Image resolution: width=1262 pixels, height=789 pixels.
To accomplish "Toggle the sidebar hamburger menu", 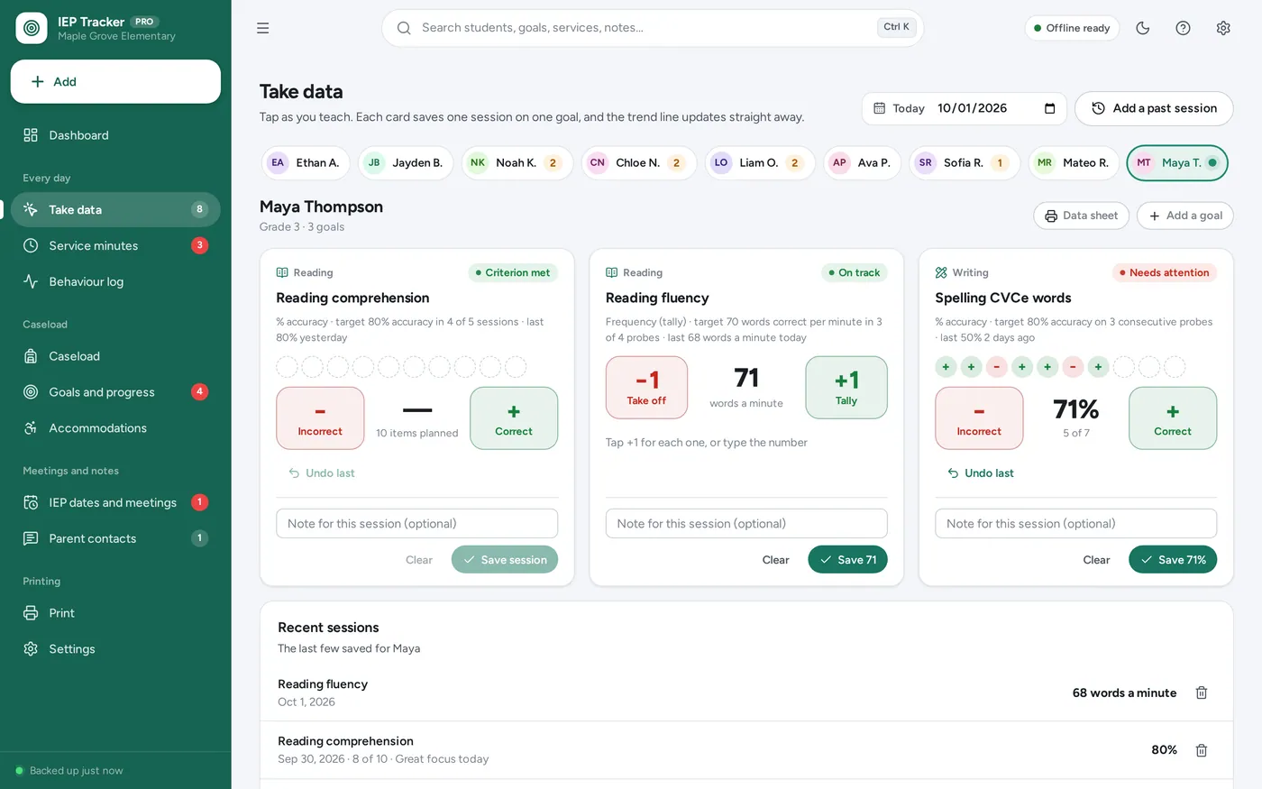I will click(263, 28).
